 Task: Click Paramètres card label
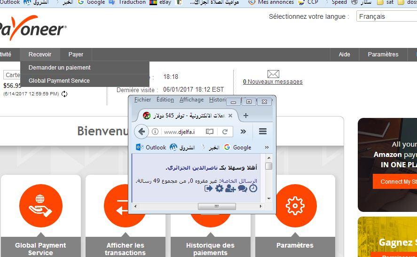(295, 245)
